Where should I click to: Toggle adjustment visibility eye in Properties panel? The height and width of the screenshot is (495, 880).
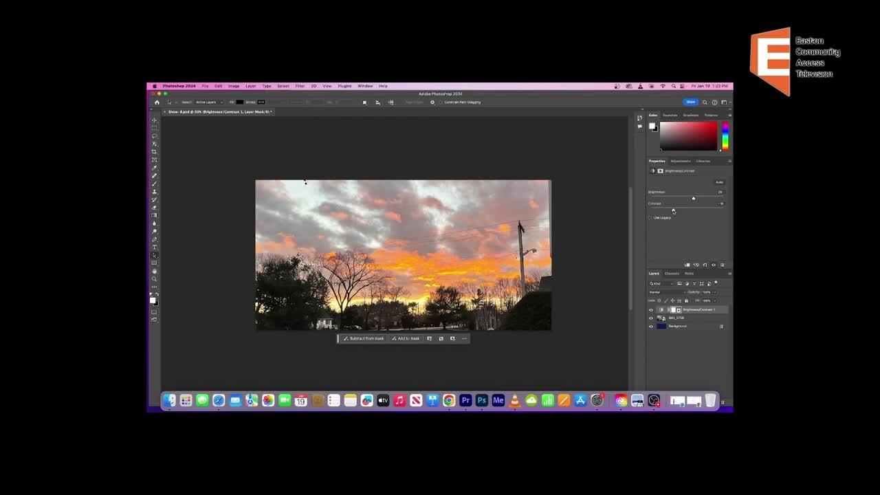714,265
